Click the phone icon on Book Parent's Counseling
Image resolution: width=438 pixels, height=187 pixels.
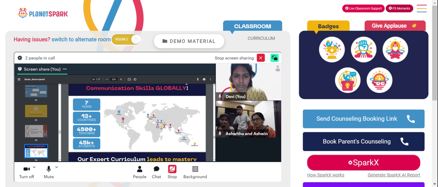tap(404, 141)
